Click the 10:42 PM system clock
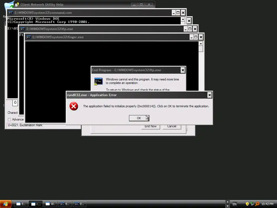The width and height of the screenshot is (277, 208). [x=267, y=204]
